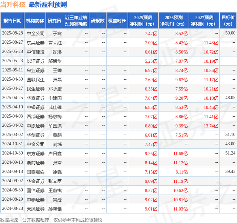Image resolution: width=237 pixels, height=223 pixels.
Task: Click the 9.26亿 profit value
Action: pos(151,154)
